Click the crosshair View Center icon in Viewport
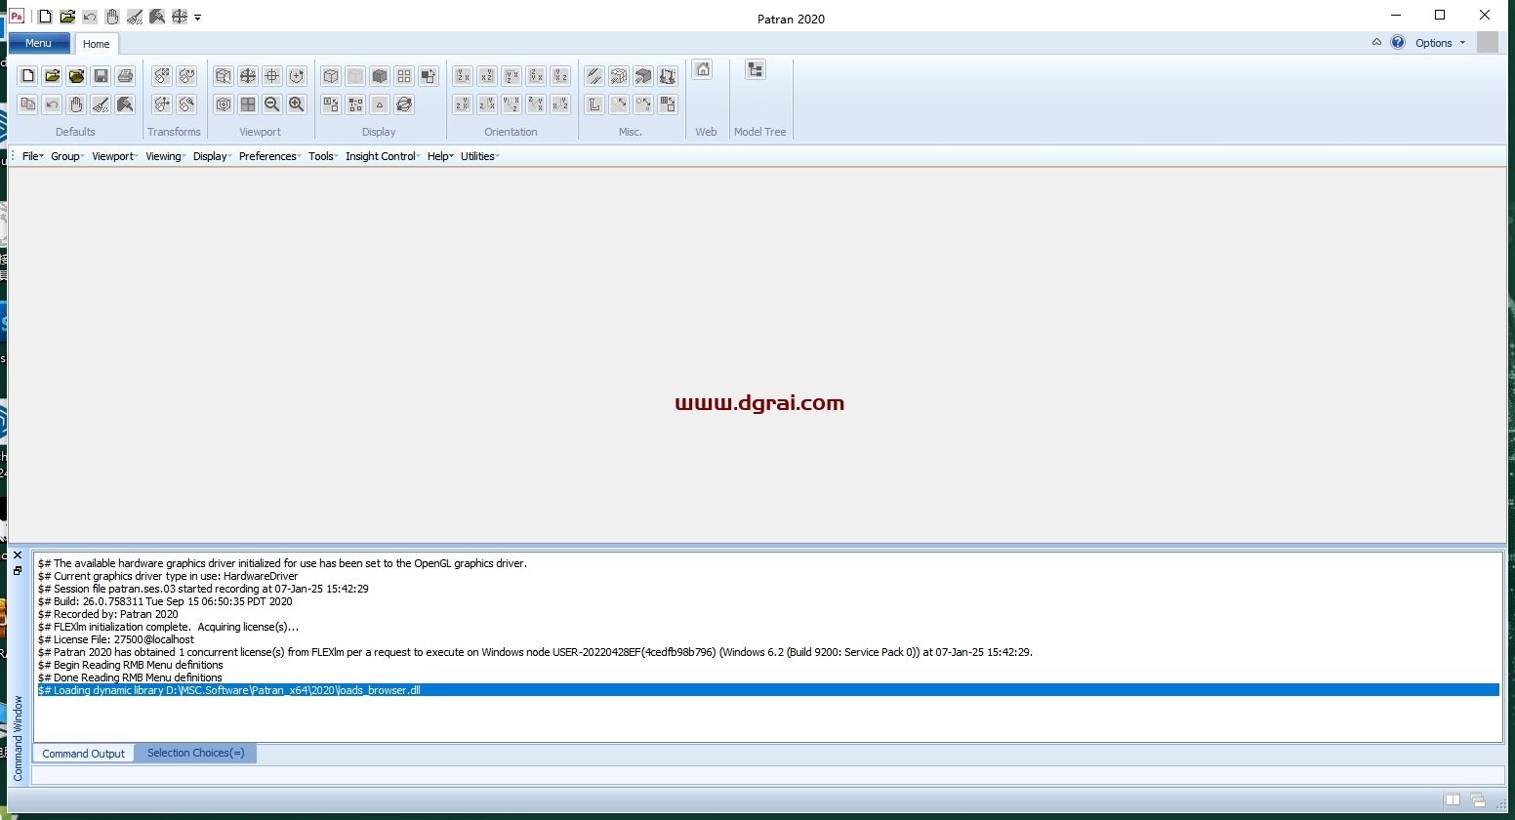Viewport: 1515px width, 820px height. (x=272, y=76)
